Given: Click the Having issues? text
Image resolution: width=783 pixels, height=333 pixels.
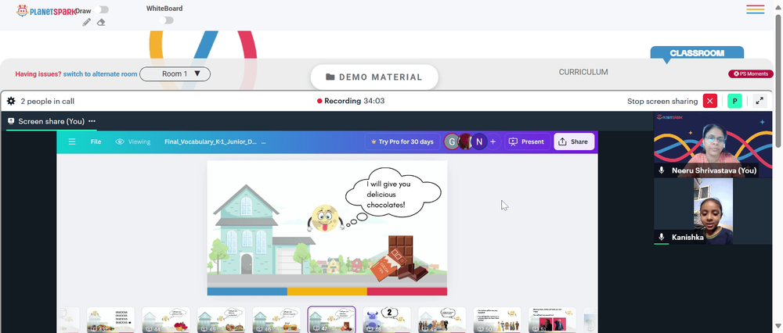Looking at the screenshot, I should point(38,73).
